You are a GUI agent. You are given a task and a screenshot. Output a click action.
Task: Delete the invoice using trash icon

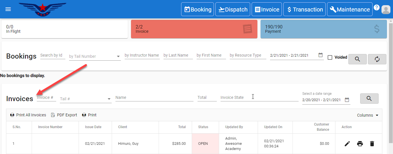[x=372, y=144]
